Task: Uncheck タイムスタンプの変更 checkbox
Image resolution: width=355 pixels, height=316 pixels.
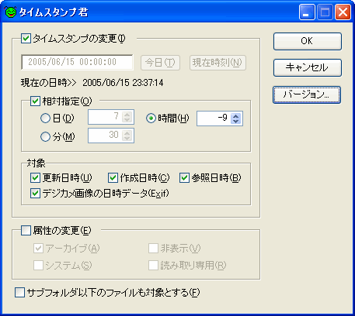Action: point(26,39)
